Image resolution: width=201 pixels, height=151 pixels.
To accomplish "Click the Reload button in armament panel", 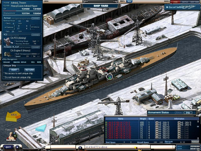I will (x=195, y=142).
